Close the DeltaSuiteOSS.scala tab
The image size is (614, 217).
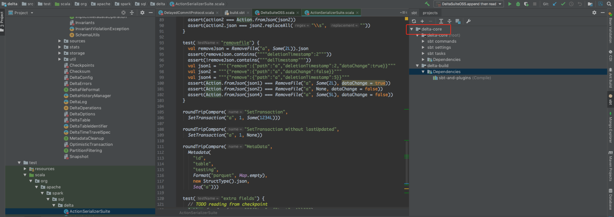(x=298, y=13)
